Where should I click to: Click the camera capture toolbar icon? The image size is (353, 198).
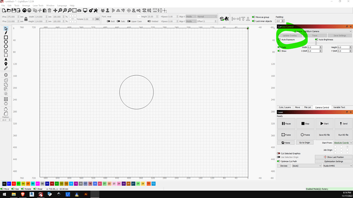(79, 11)
